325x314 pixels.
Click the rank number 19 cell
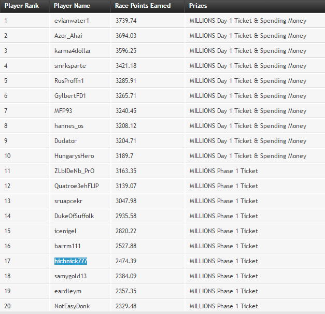click(7, 291)
